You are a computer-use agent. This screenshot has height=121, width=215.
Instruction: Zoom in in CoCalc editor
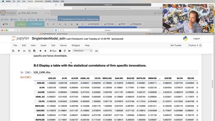click(x=66, y=24)
